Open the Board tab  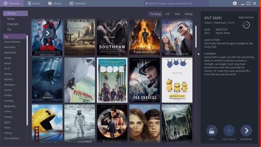(x=34, y=3)
